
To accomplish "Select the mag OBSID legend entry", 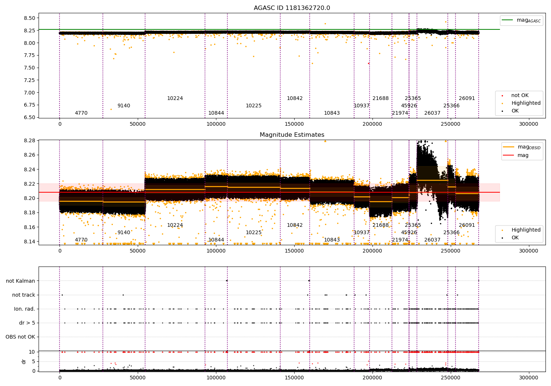I will tap(522, 147).
